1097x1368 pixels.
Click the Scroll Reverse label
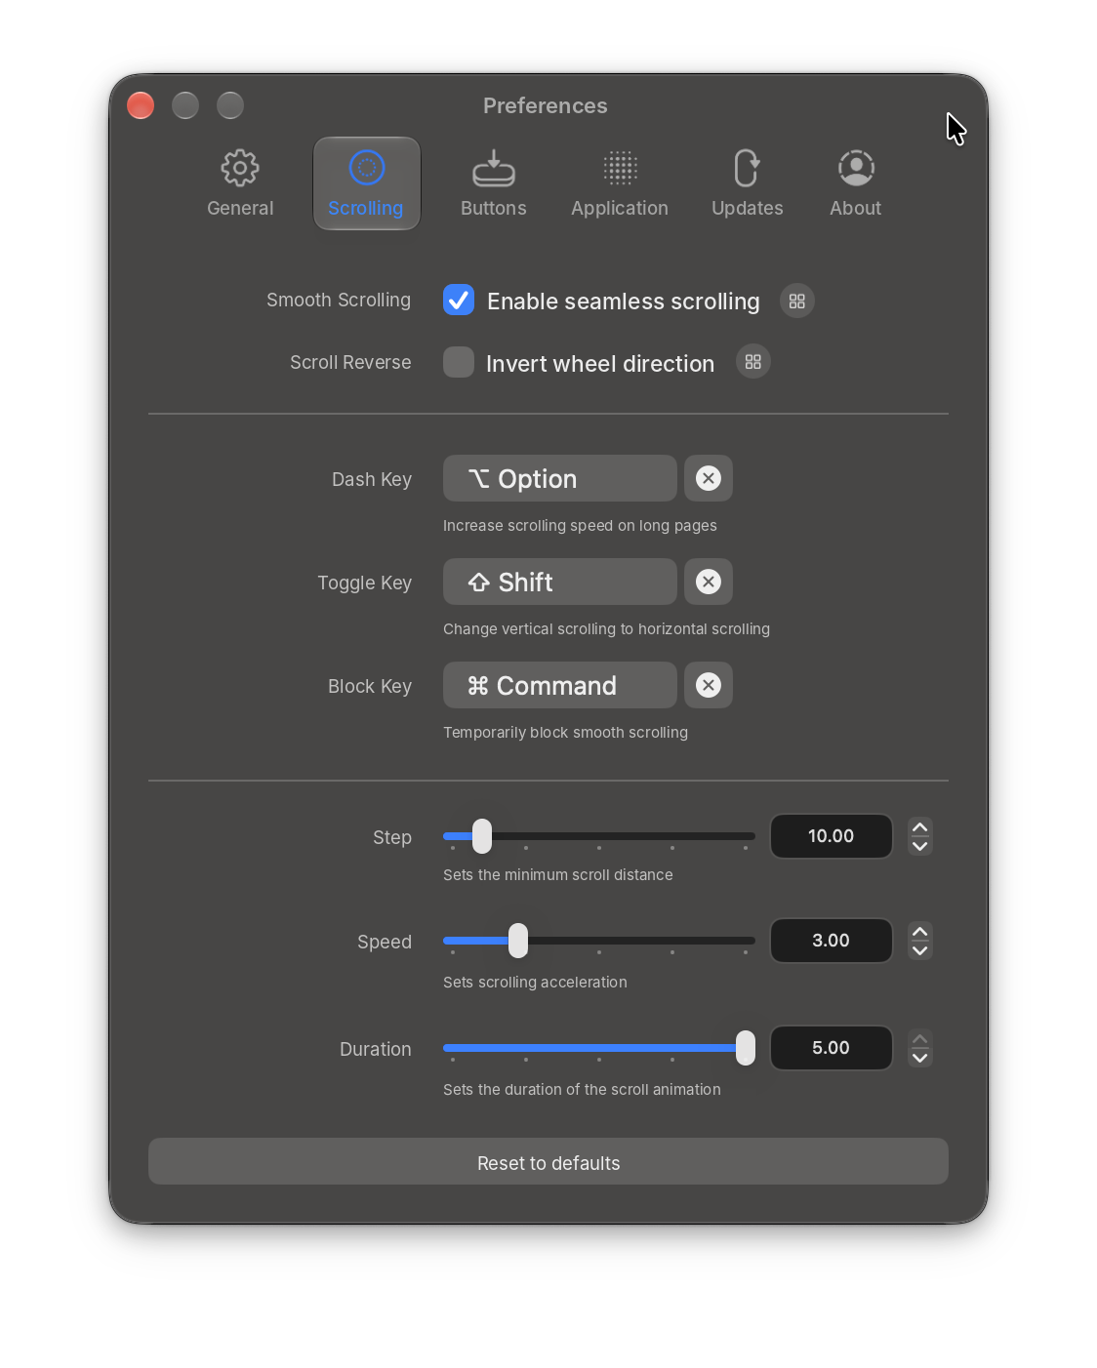point(350,362)
